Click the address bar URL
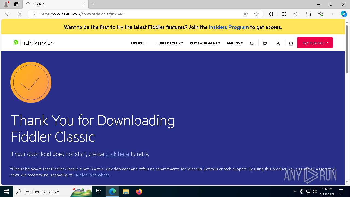350x197 pixels. (x=82, y=14)
